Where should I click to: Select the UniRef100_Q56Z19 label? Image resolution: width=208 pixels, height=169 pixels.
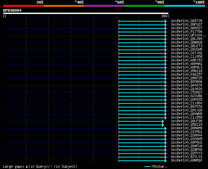click(x=187, y=125)
